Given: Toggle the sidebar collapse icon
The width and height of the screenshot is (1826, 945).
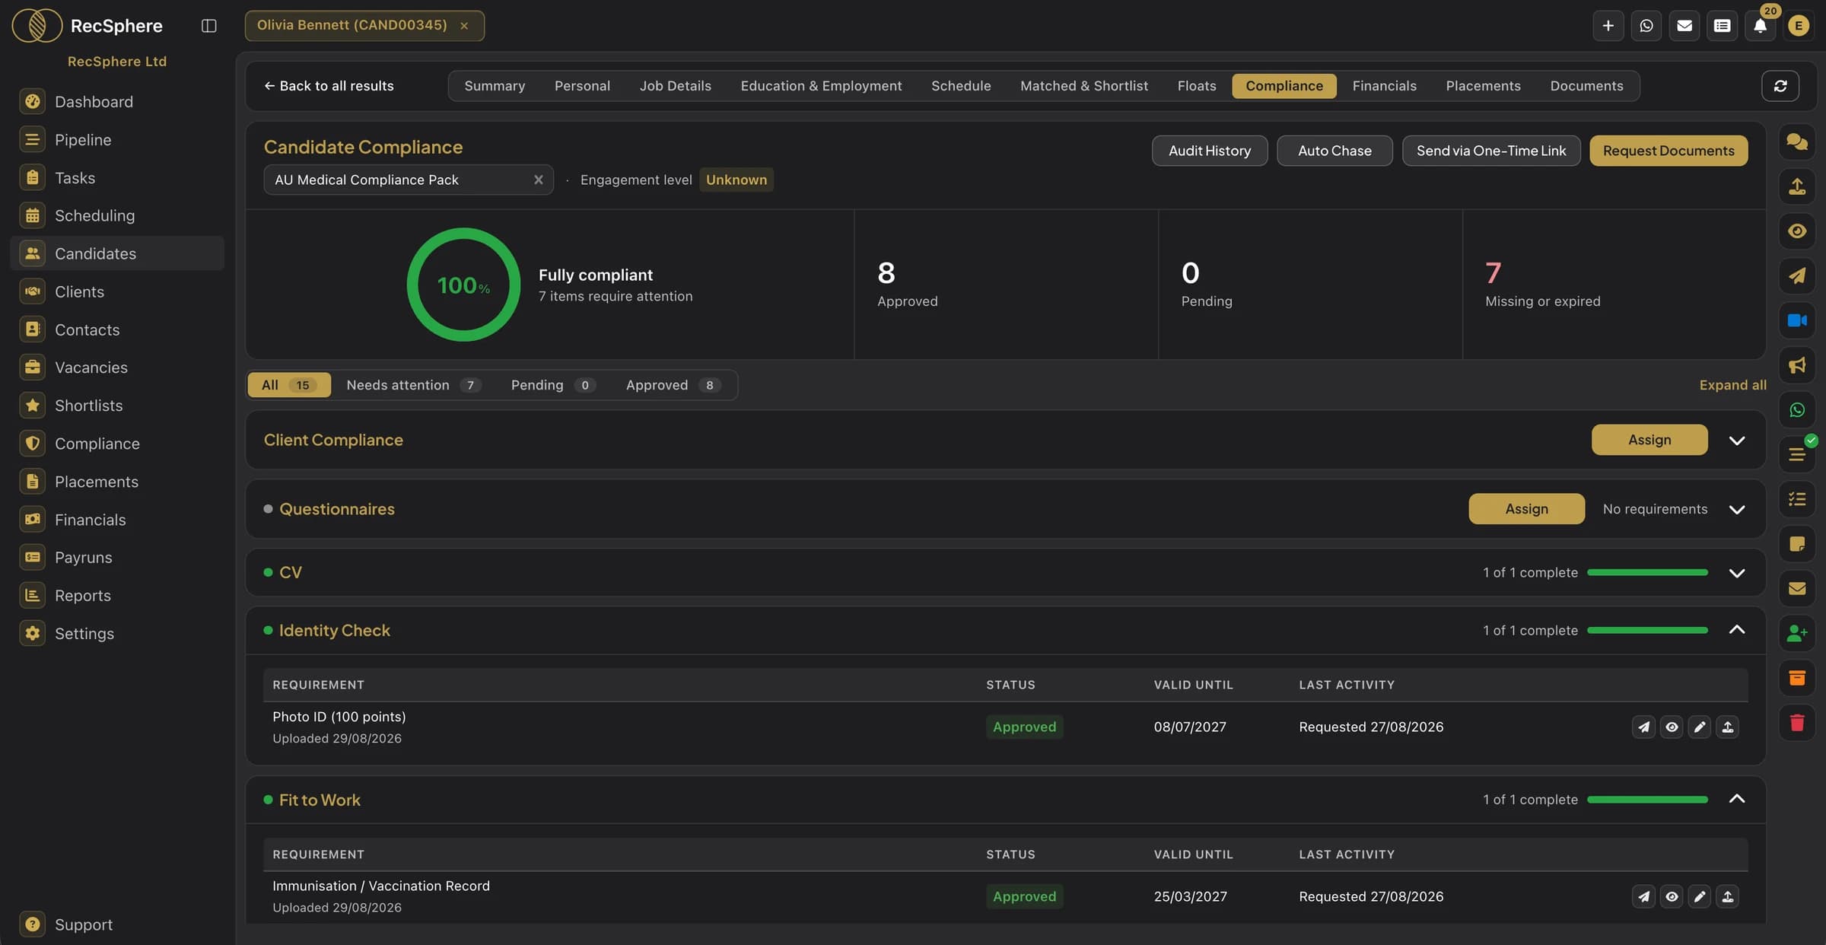Looking at the screenshot, I should click(208, 25).
